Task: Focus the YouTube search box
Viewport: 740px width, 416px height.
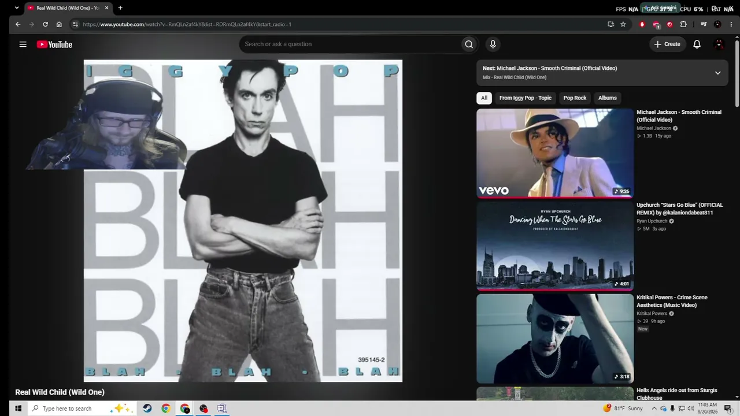Action: [350, 44]
